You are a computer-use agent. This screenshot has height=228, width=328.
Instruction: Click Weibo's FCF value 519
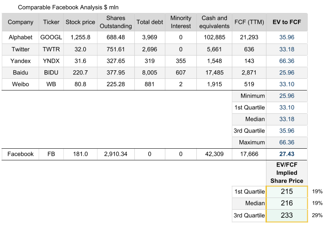tap(249, 84)
